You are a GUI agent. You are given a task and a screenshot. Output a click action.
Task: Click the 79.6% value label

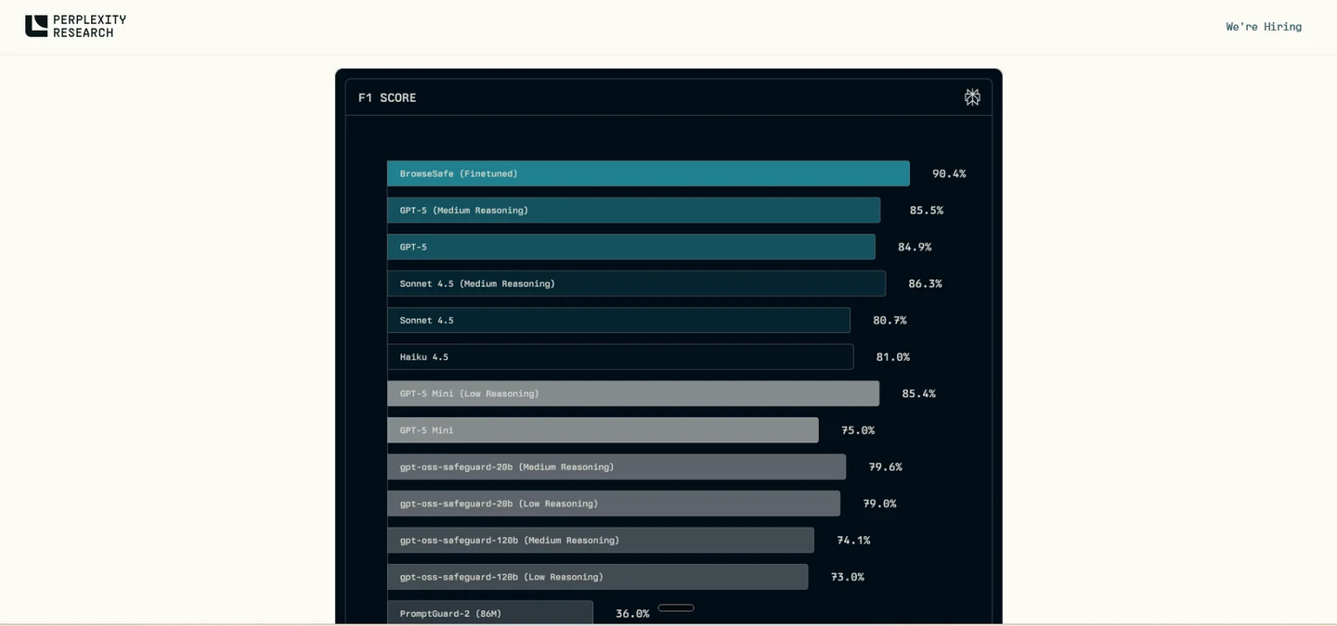click(x=886, y=466)
